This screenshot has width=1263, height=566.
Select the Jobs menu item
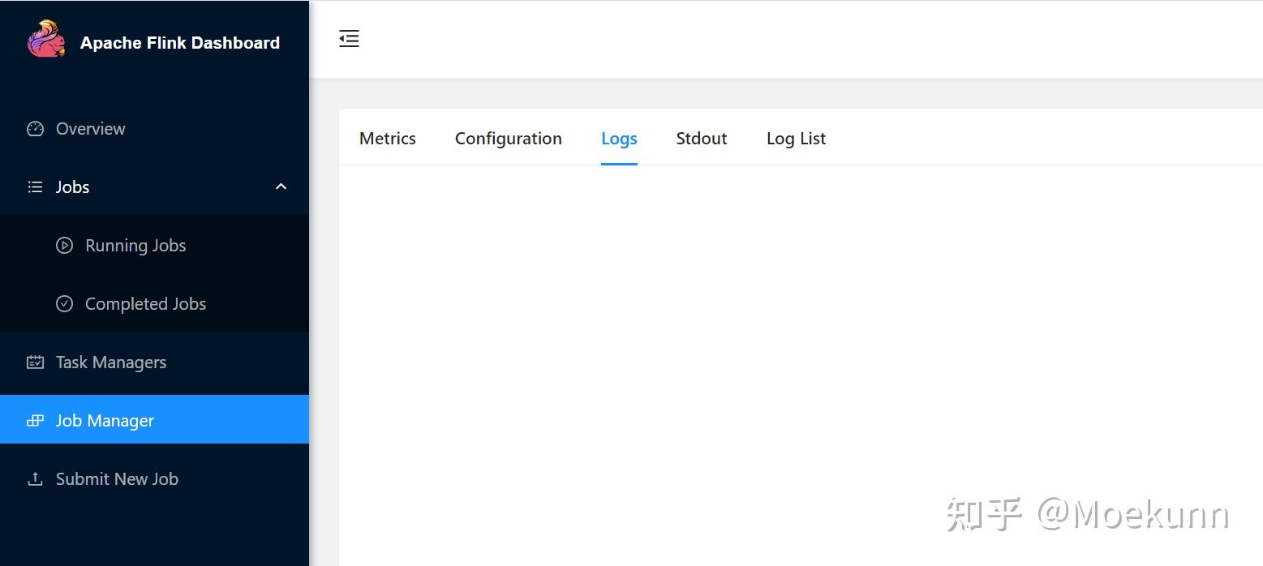(x=154, y=187)
